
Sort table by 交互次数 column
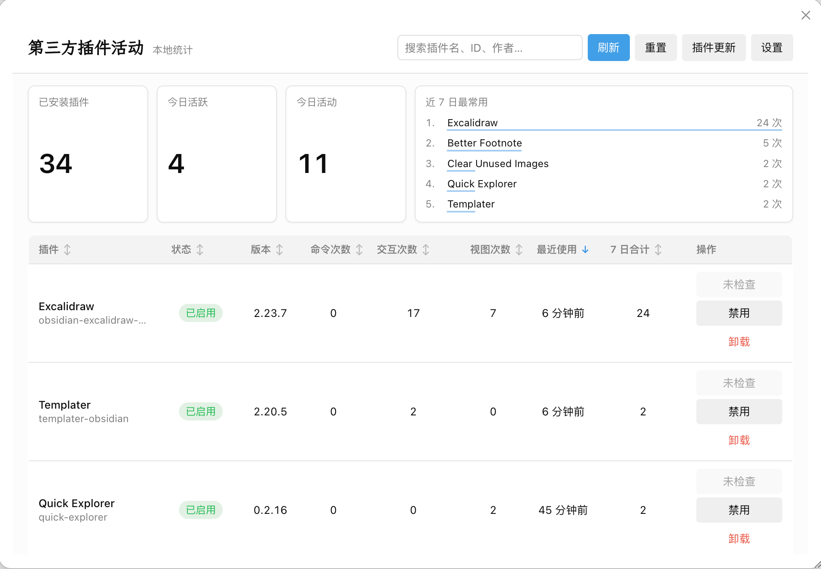(x=403, y=250)
